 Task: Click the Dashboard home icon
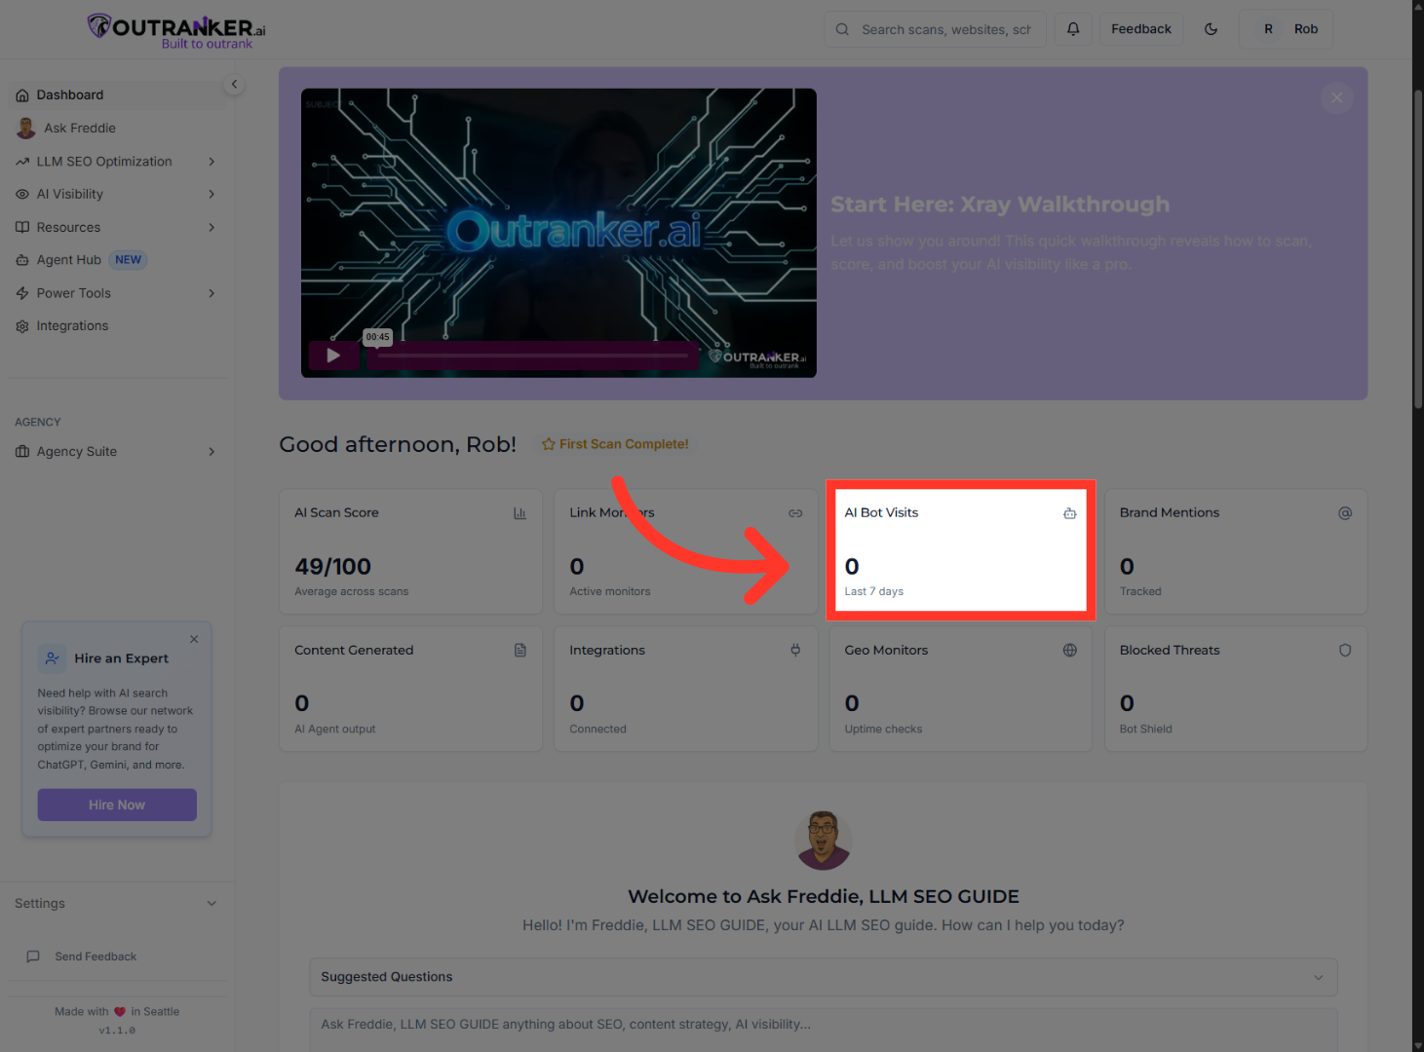22,95
